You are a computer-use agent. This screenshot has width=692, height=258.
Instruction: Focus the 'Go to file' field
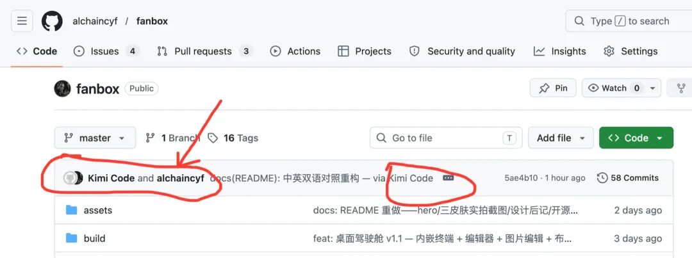(x=446, y=138)
